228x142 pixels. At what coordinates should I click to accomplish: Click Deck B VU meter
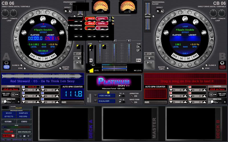tap(128, 7)
